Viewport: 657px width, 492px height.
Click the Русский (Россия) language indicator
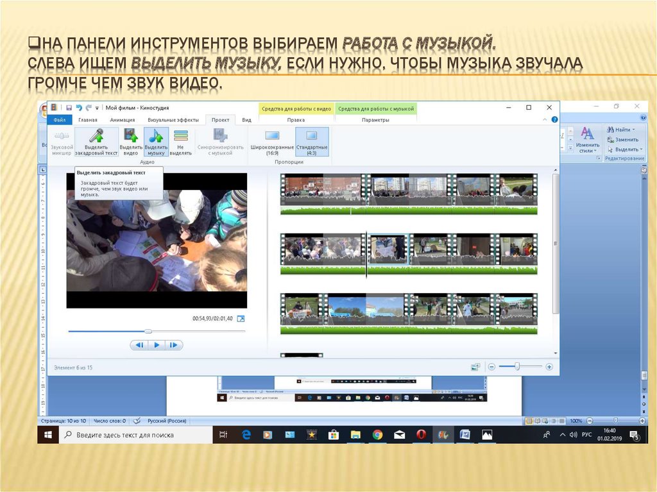167,421
